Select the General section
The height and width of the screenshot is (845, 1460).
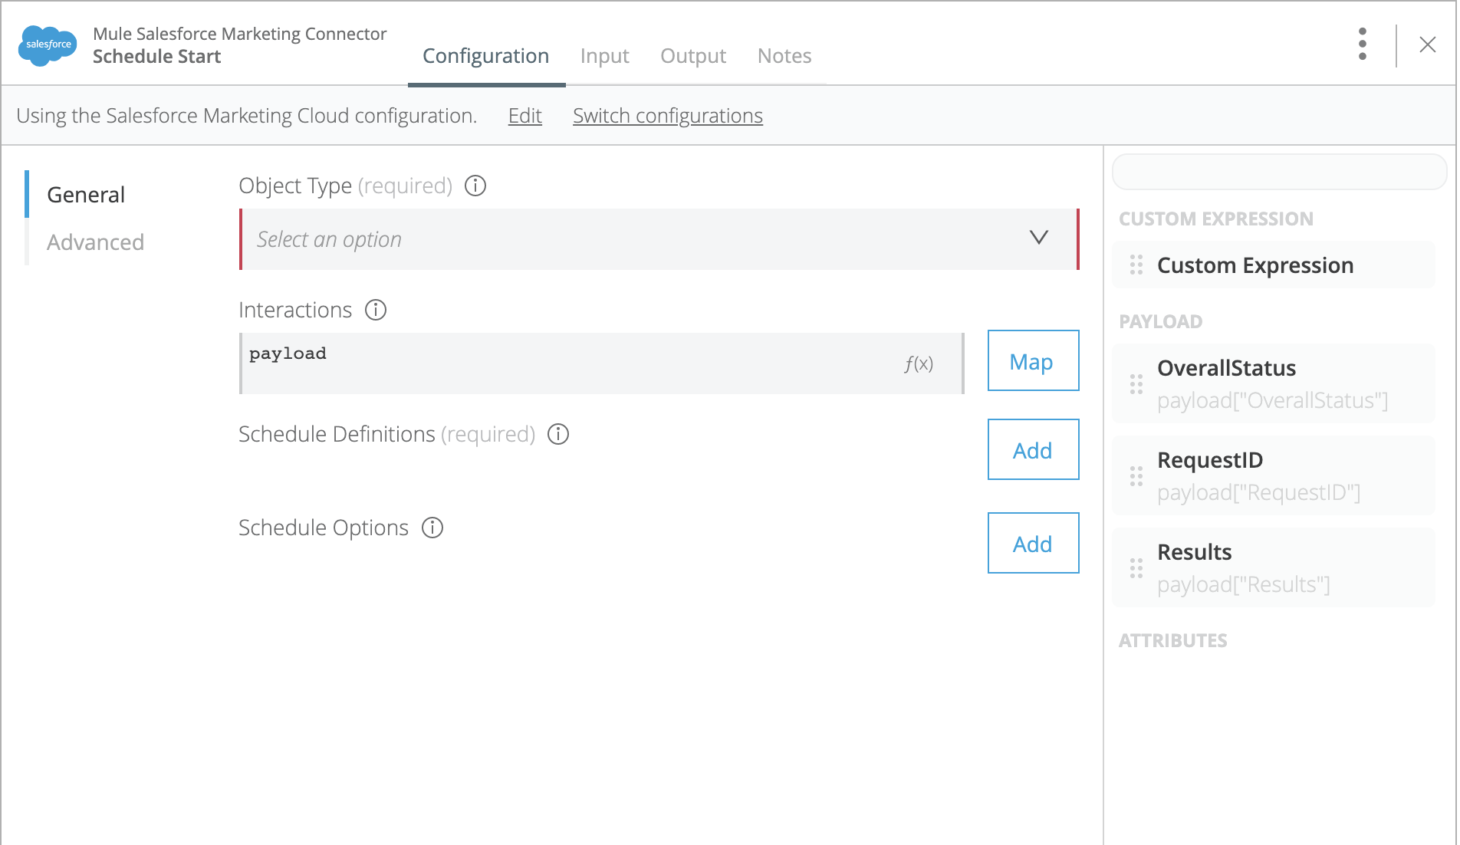click(86, 195)
